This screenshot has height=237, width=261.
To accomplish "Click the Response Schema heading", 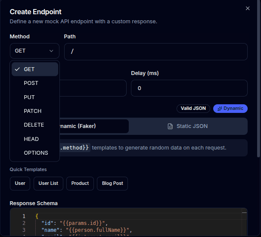I will pos(34,203).
